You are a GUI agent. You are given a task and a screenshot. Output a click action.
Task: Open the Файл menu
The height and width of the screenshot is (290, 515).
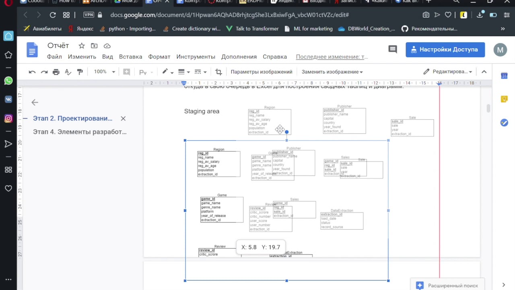54,57
